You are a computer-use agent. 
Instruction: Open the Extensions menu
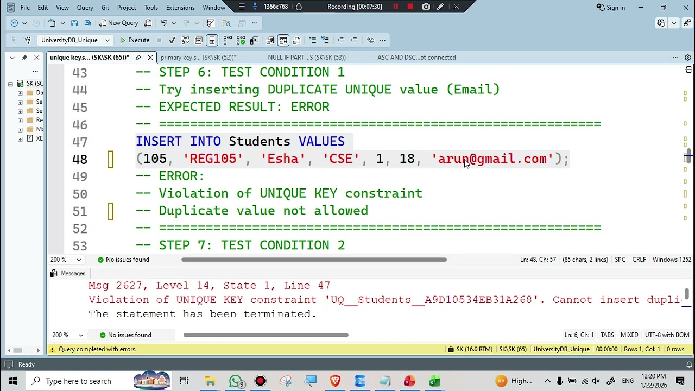click(180, 8)
